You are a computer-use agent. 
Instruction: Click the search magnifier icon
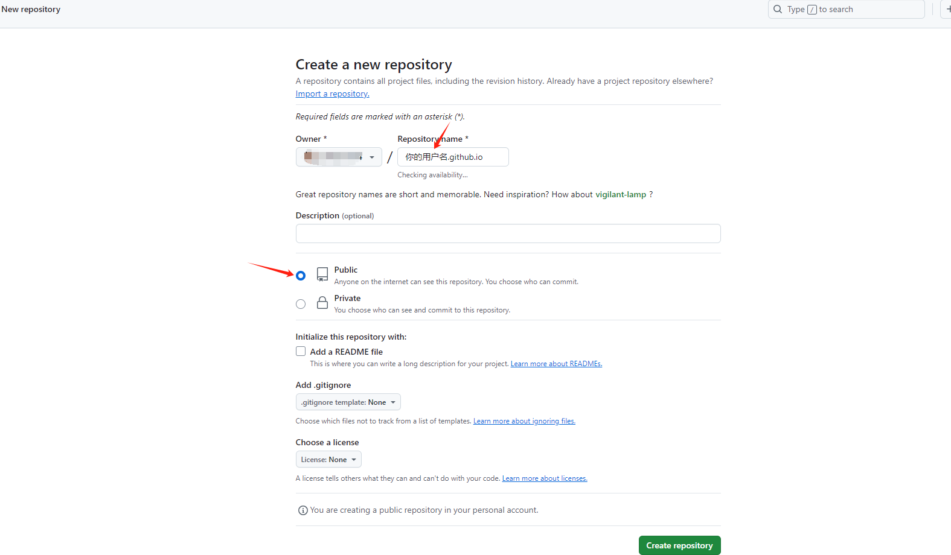point(778,9)
